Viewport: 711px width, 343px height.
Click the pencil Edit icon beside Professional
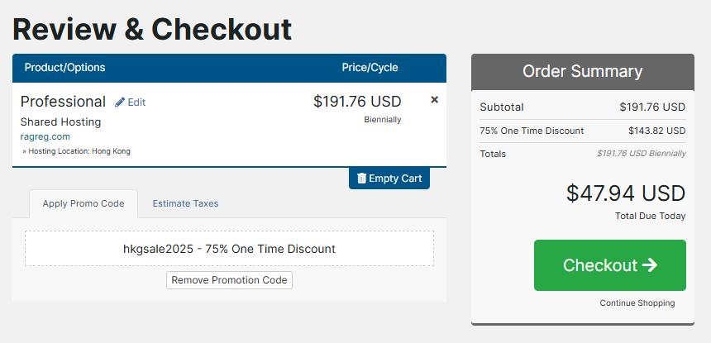pyautogui.click(x=120, y=102)
